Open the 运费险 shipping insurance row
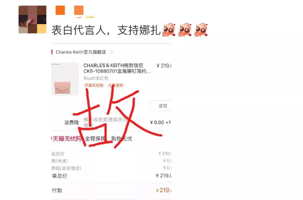The height and width of the screenshot is (200, 303). point(118,122)
